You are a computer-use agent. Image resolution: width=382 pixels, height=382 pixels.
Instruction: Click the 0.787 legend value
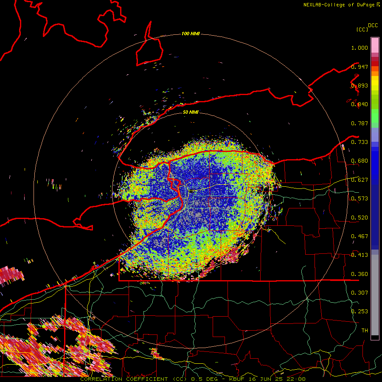coord(360,123)
